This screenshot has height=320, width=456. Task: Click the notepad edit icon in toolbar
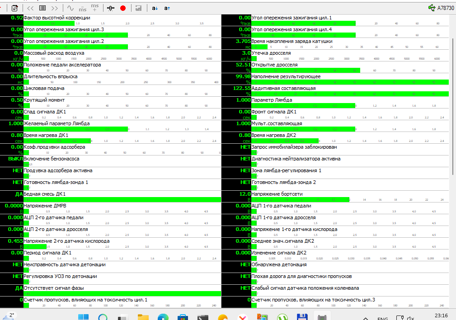click(14, 8)
